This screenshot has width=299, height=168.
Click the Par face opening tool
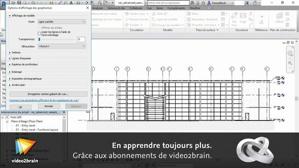[234, 19]
